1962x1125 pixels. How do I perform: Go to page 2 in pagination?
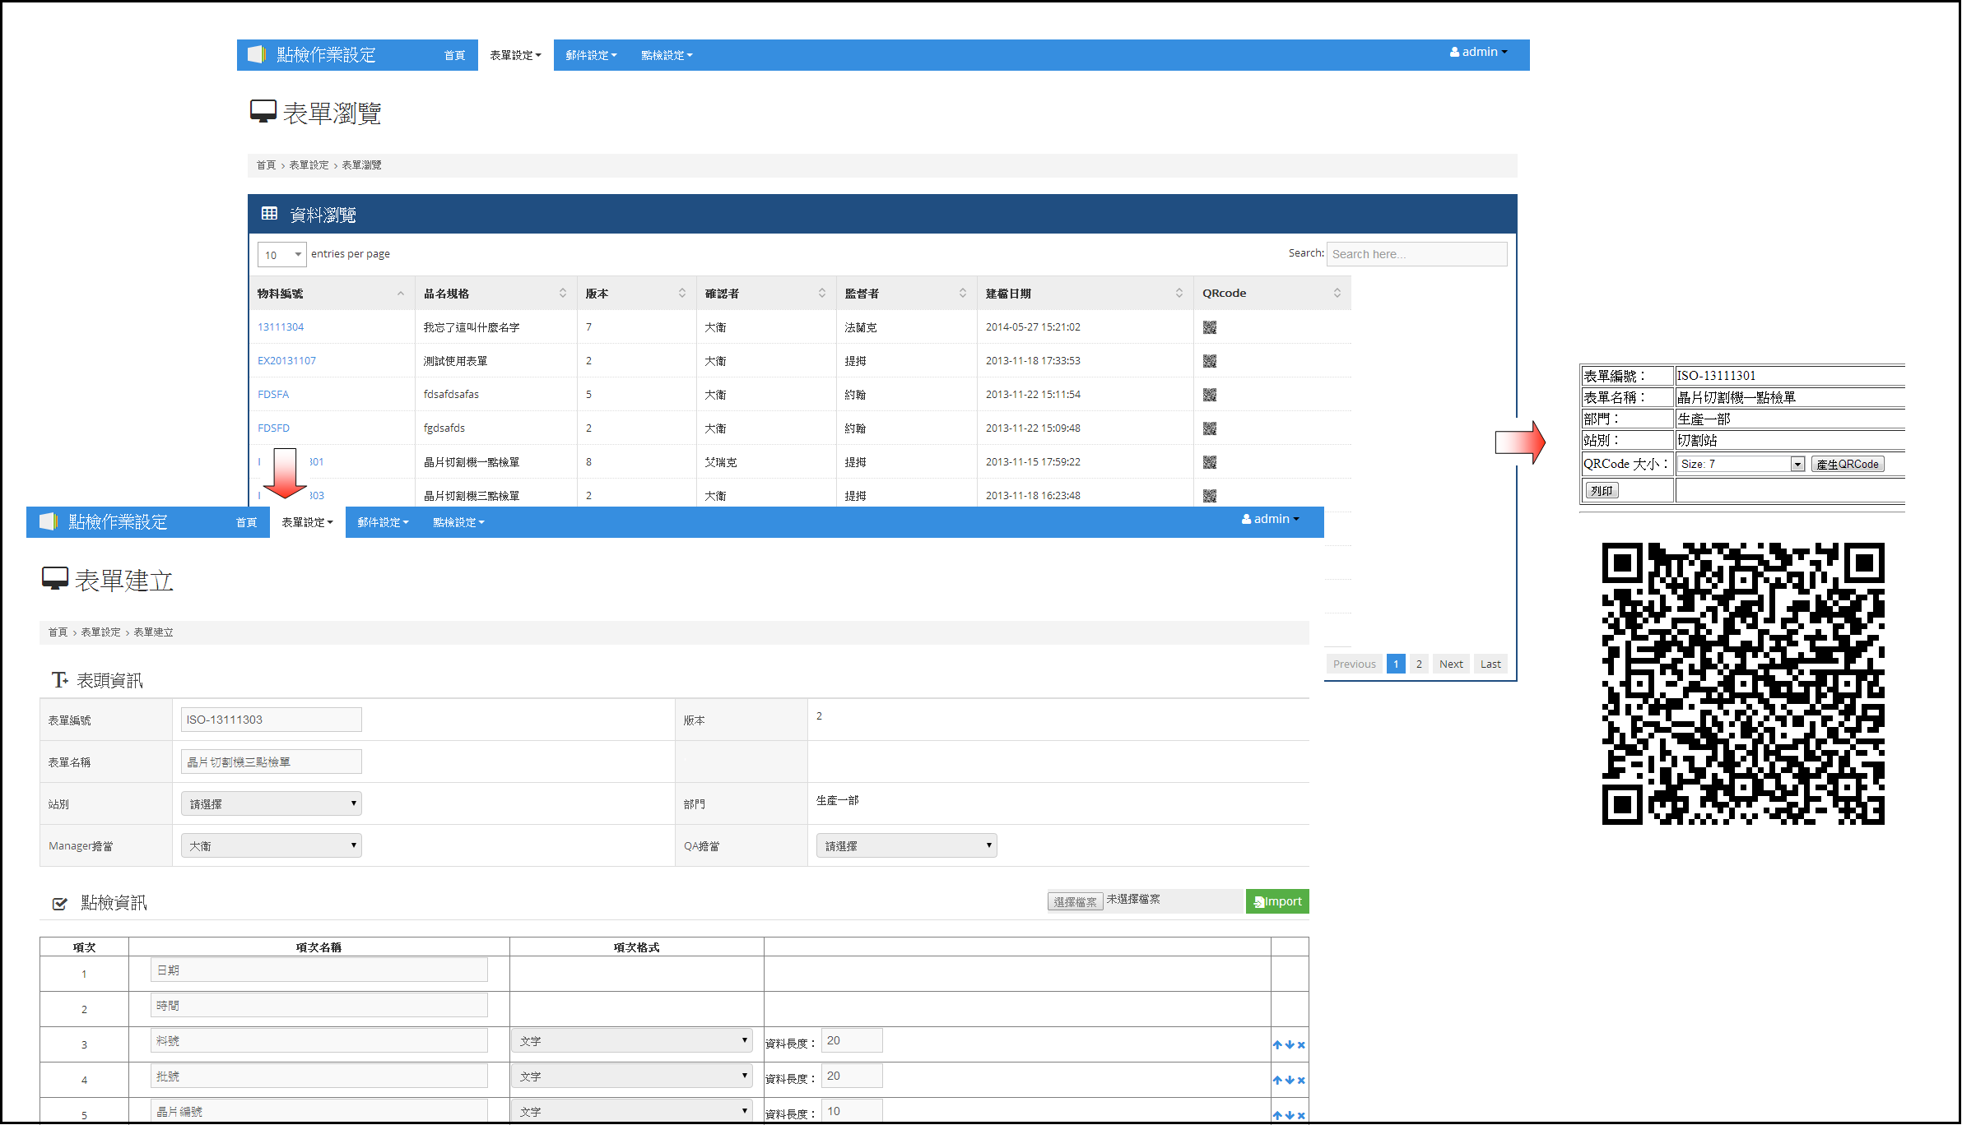tap(1418, 664)
